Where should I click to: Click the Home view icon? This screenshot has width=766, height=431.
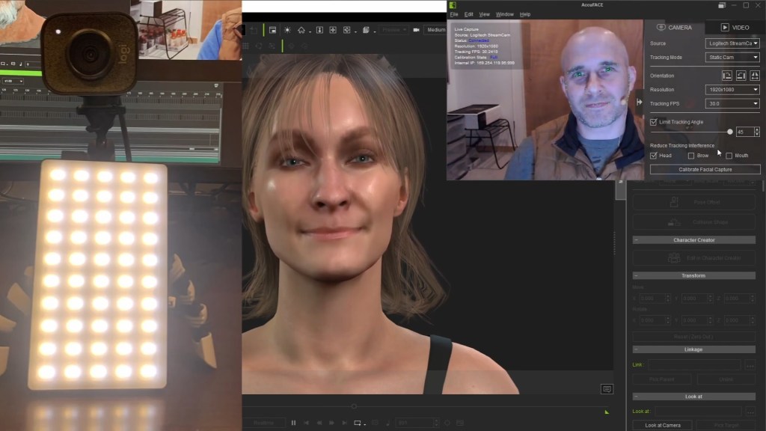pos(301,30)
